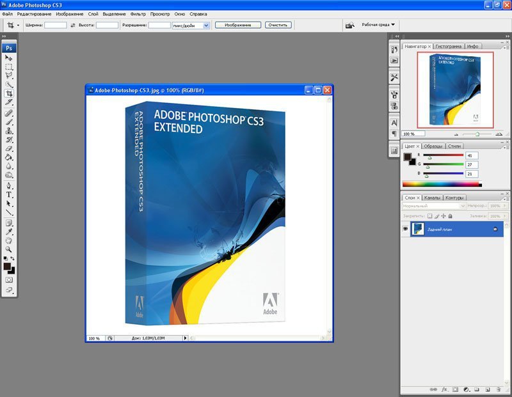
Task: Select the Crop tool in the toolbox
Action: click(x=9, y=93)
